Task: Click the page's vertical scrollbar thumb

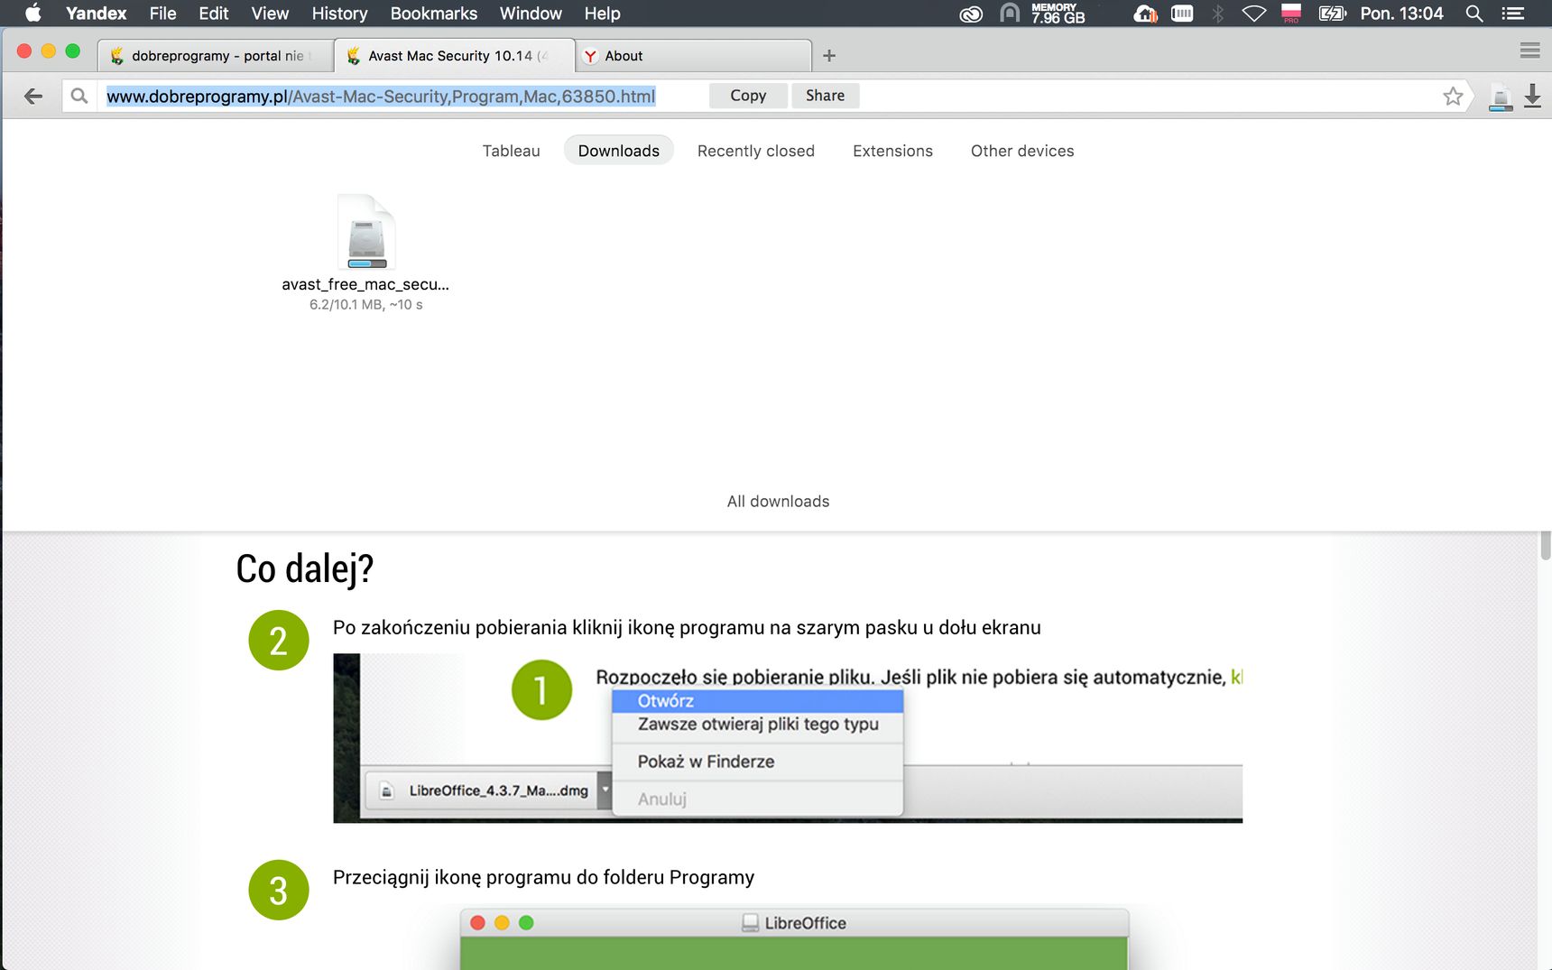Action: click(1545, 546)
